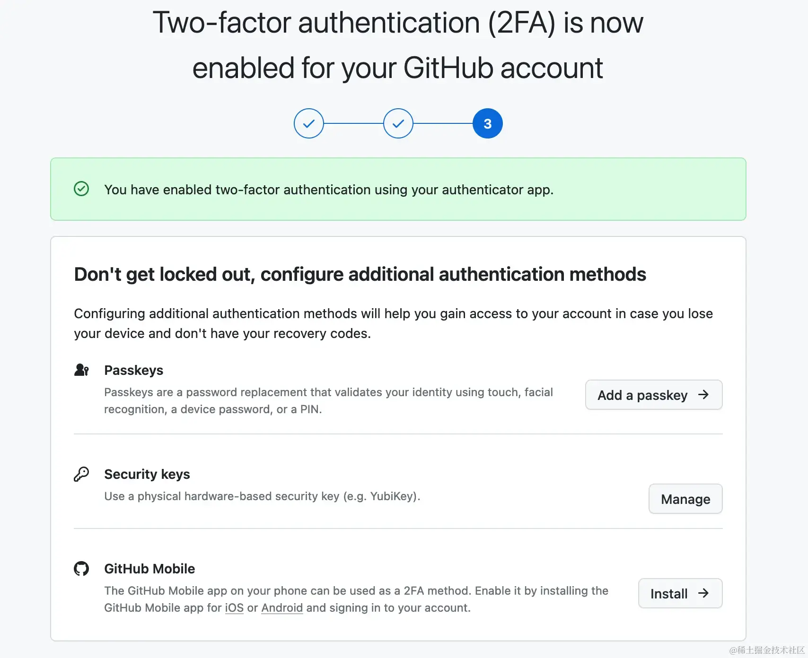Screen dimensions: 808x658
Task: Follow the Android app link
Action: [x=282, y=607]
